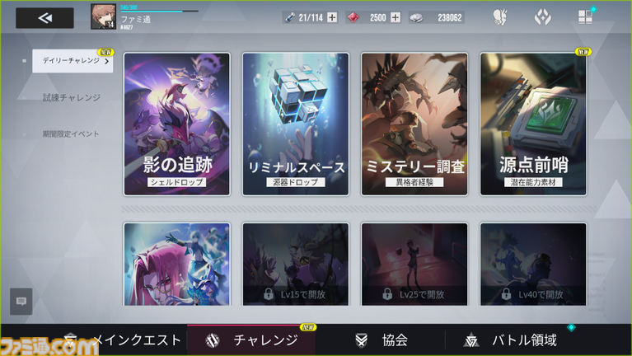Open the character head icon menu
Screen dimensions: 632x356
(500, 17)
